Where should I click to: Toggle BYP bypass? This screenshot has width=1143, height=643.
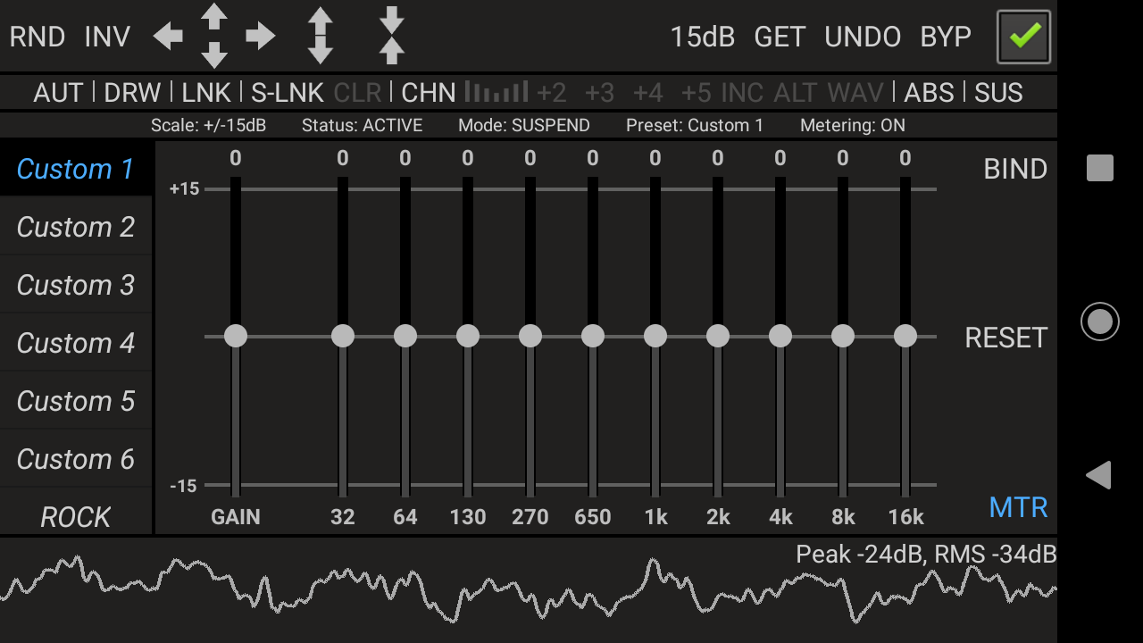tap(946, 37)
